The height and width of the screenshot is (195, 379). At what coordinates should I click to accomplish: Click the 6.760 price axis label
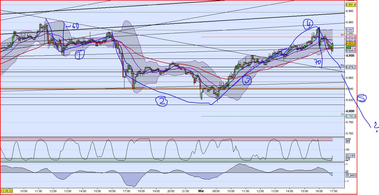point(349,133)
